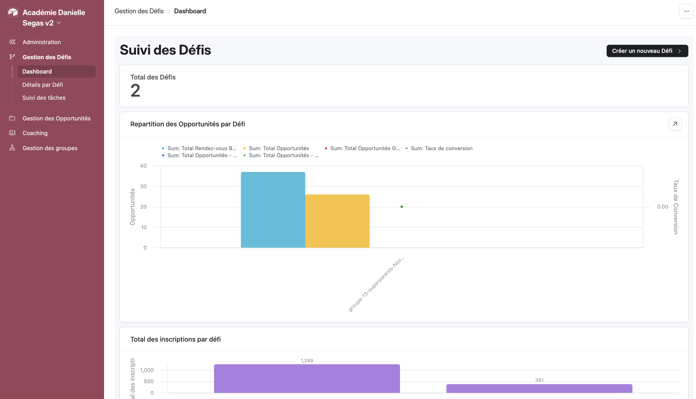Open the ellipsis menu at top right
696x399 pixels.
click(x=686, y=11)
